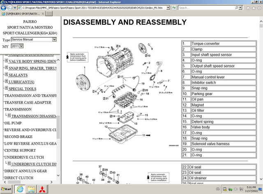
Task: Click into the Search box
Action: (x=206, y=8)
